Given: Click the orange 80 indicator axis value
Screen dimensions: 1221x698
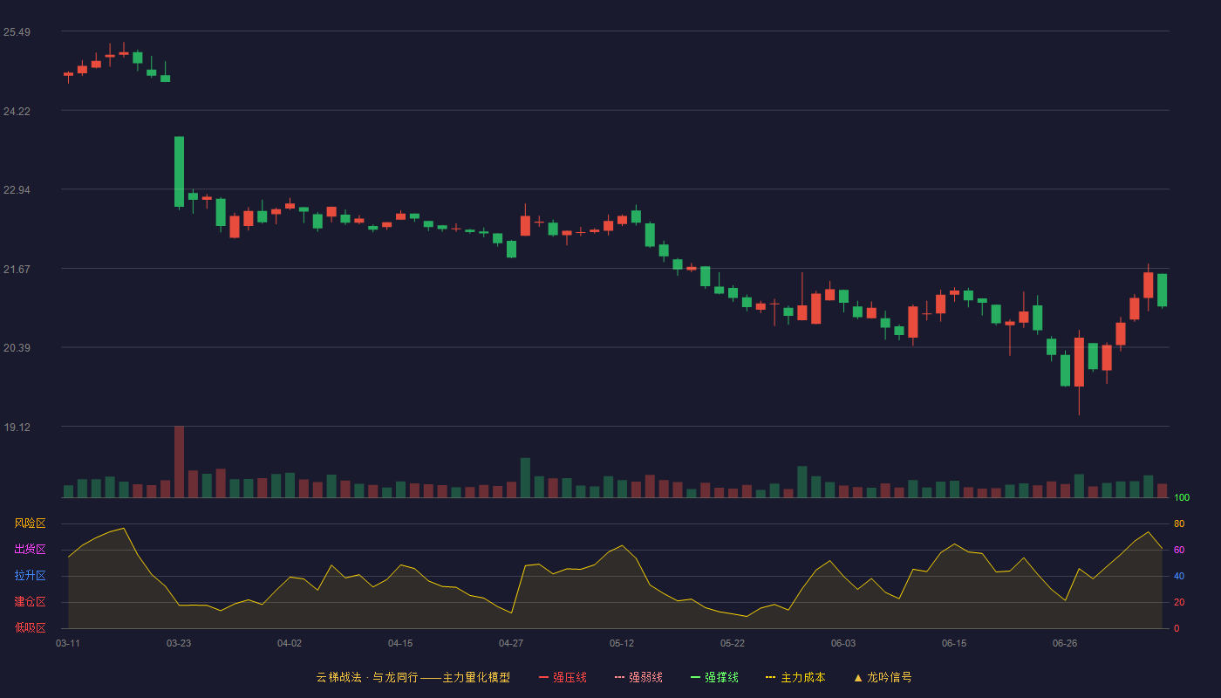Looking at the screenshot, I should point(1179,523).
